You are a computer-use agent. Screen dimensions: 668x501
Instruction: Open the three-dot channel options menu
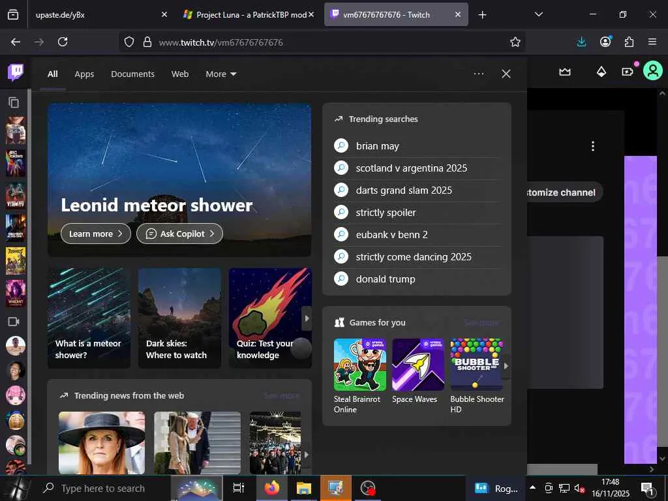[592, 146]
